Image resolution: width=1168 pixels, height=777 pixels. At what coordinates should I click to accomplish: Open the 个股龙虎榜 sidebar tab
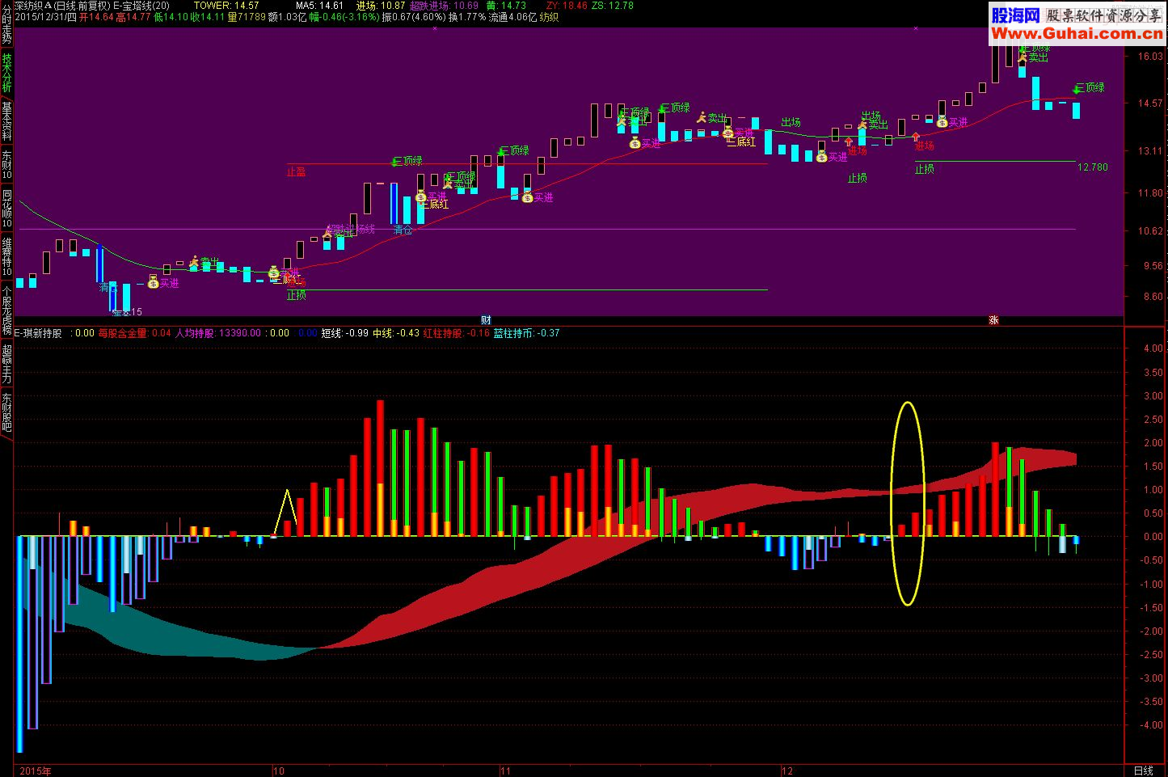(6, 310)
